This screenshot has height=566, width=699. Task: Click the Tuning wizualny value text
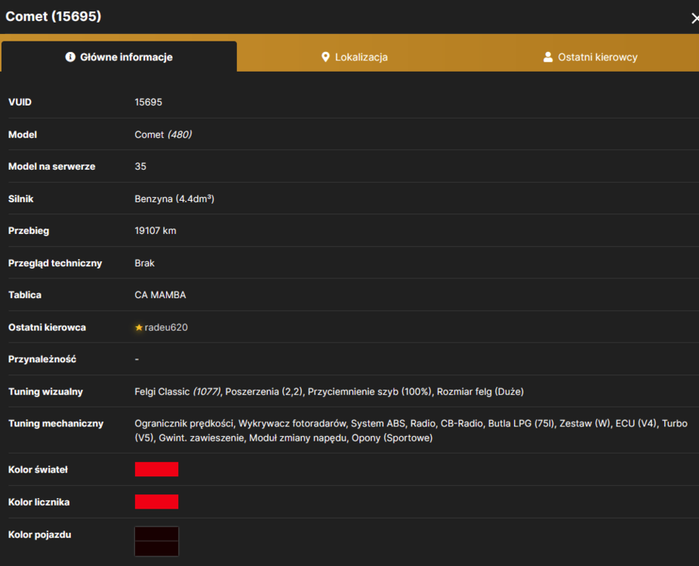(x=329, y=392)
